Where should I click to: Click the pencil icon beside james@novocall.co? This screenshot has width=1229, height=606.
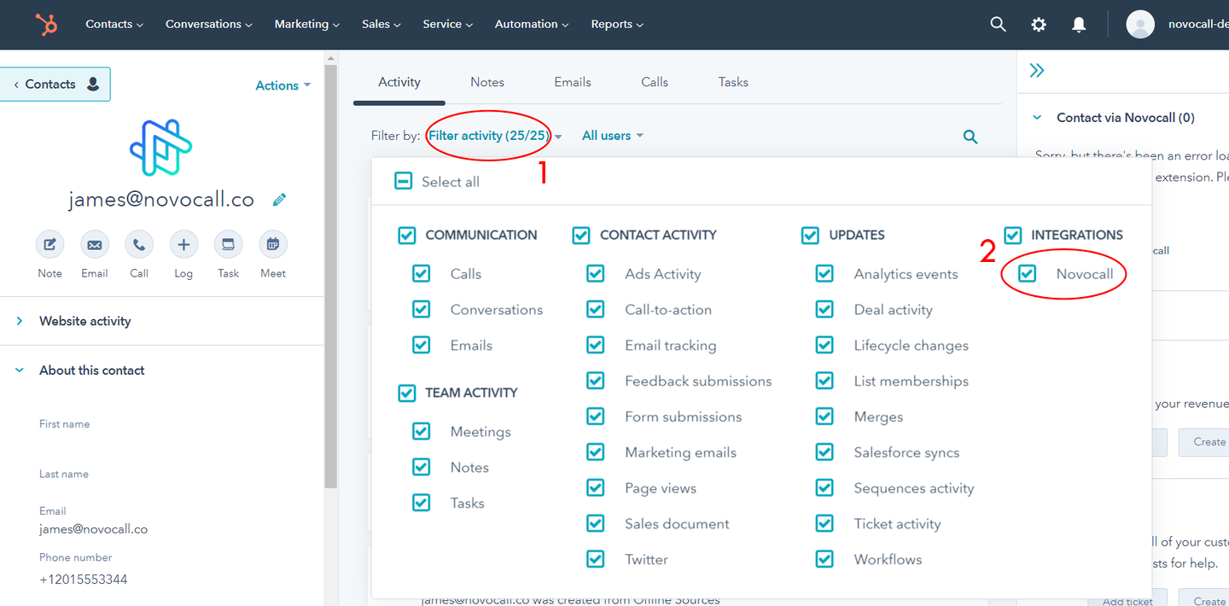click(x=279, y=200)
